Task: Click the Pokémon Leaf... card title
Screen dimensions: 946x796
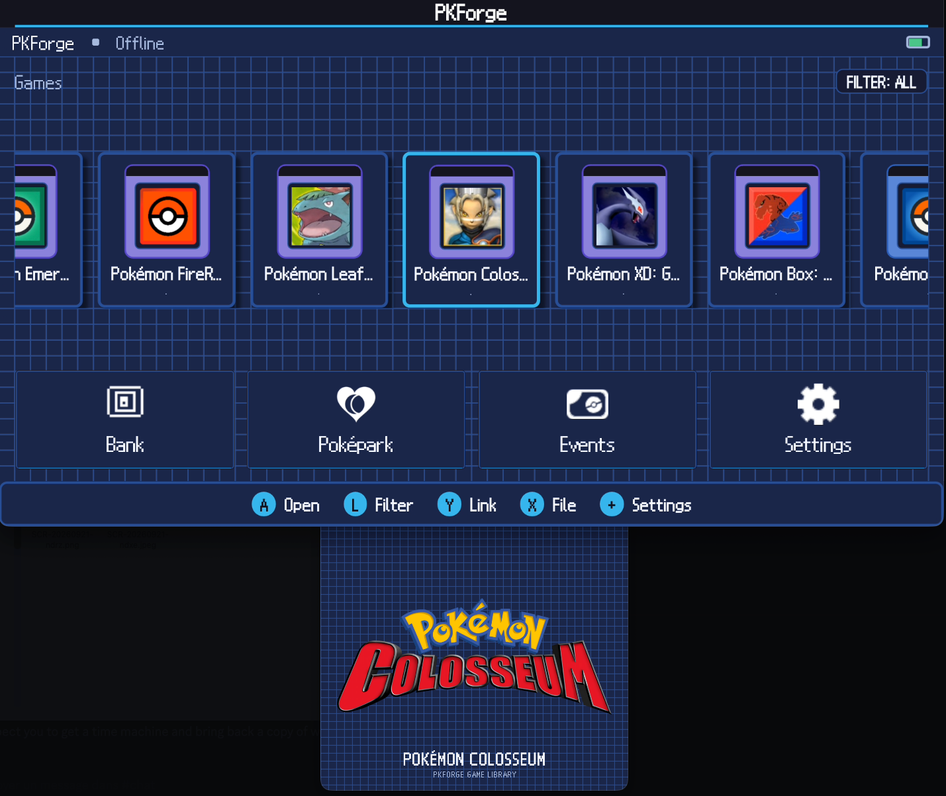Action: (318, 274)
